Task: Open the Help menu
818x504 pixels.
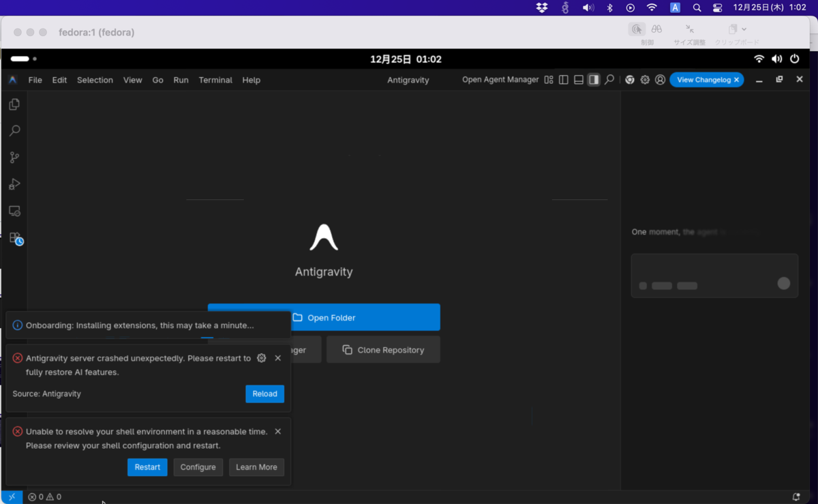Action: [x=252, y=80]
